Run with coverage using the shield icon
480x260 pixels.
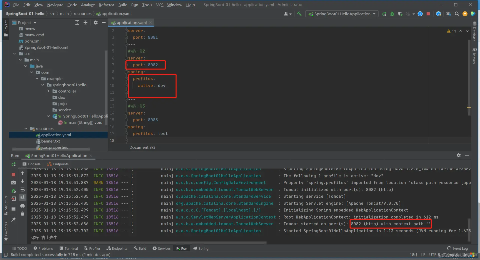tap(400, 14)
